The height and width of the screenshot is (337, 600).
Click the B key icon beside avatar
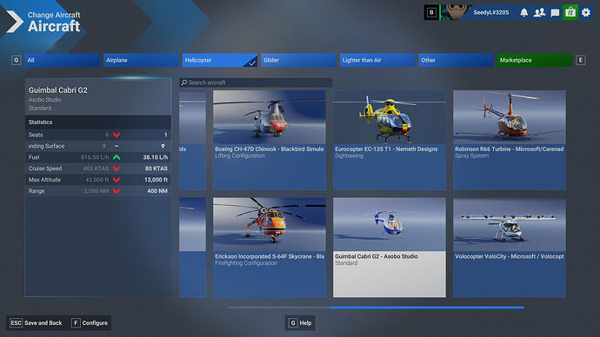point(431,13)
